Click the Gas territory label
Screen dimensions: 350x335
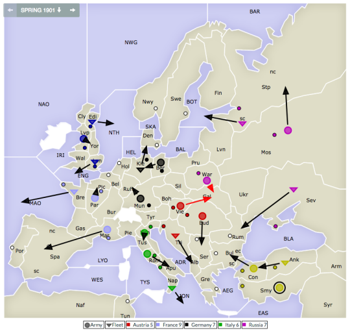(80, 229)
